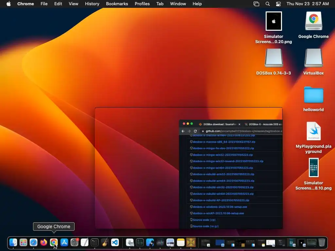Open the Bookmarks menu
This screenshot has height=251, width=335.
click(117, 4)
